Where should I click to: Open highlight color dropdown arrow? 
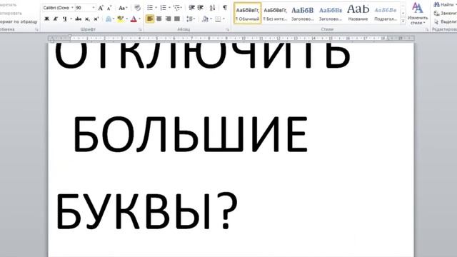[127, 19]
